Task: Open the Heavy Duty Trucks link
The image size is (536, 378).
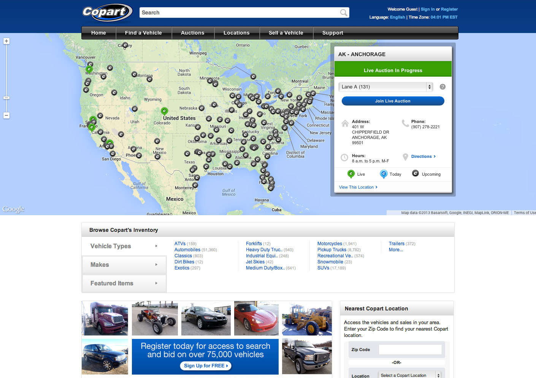Action: click(x=264, y=250)
